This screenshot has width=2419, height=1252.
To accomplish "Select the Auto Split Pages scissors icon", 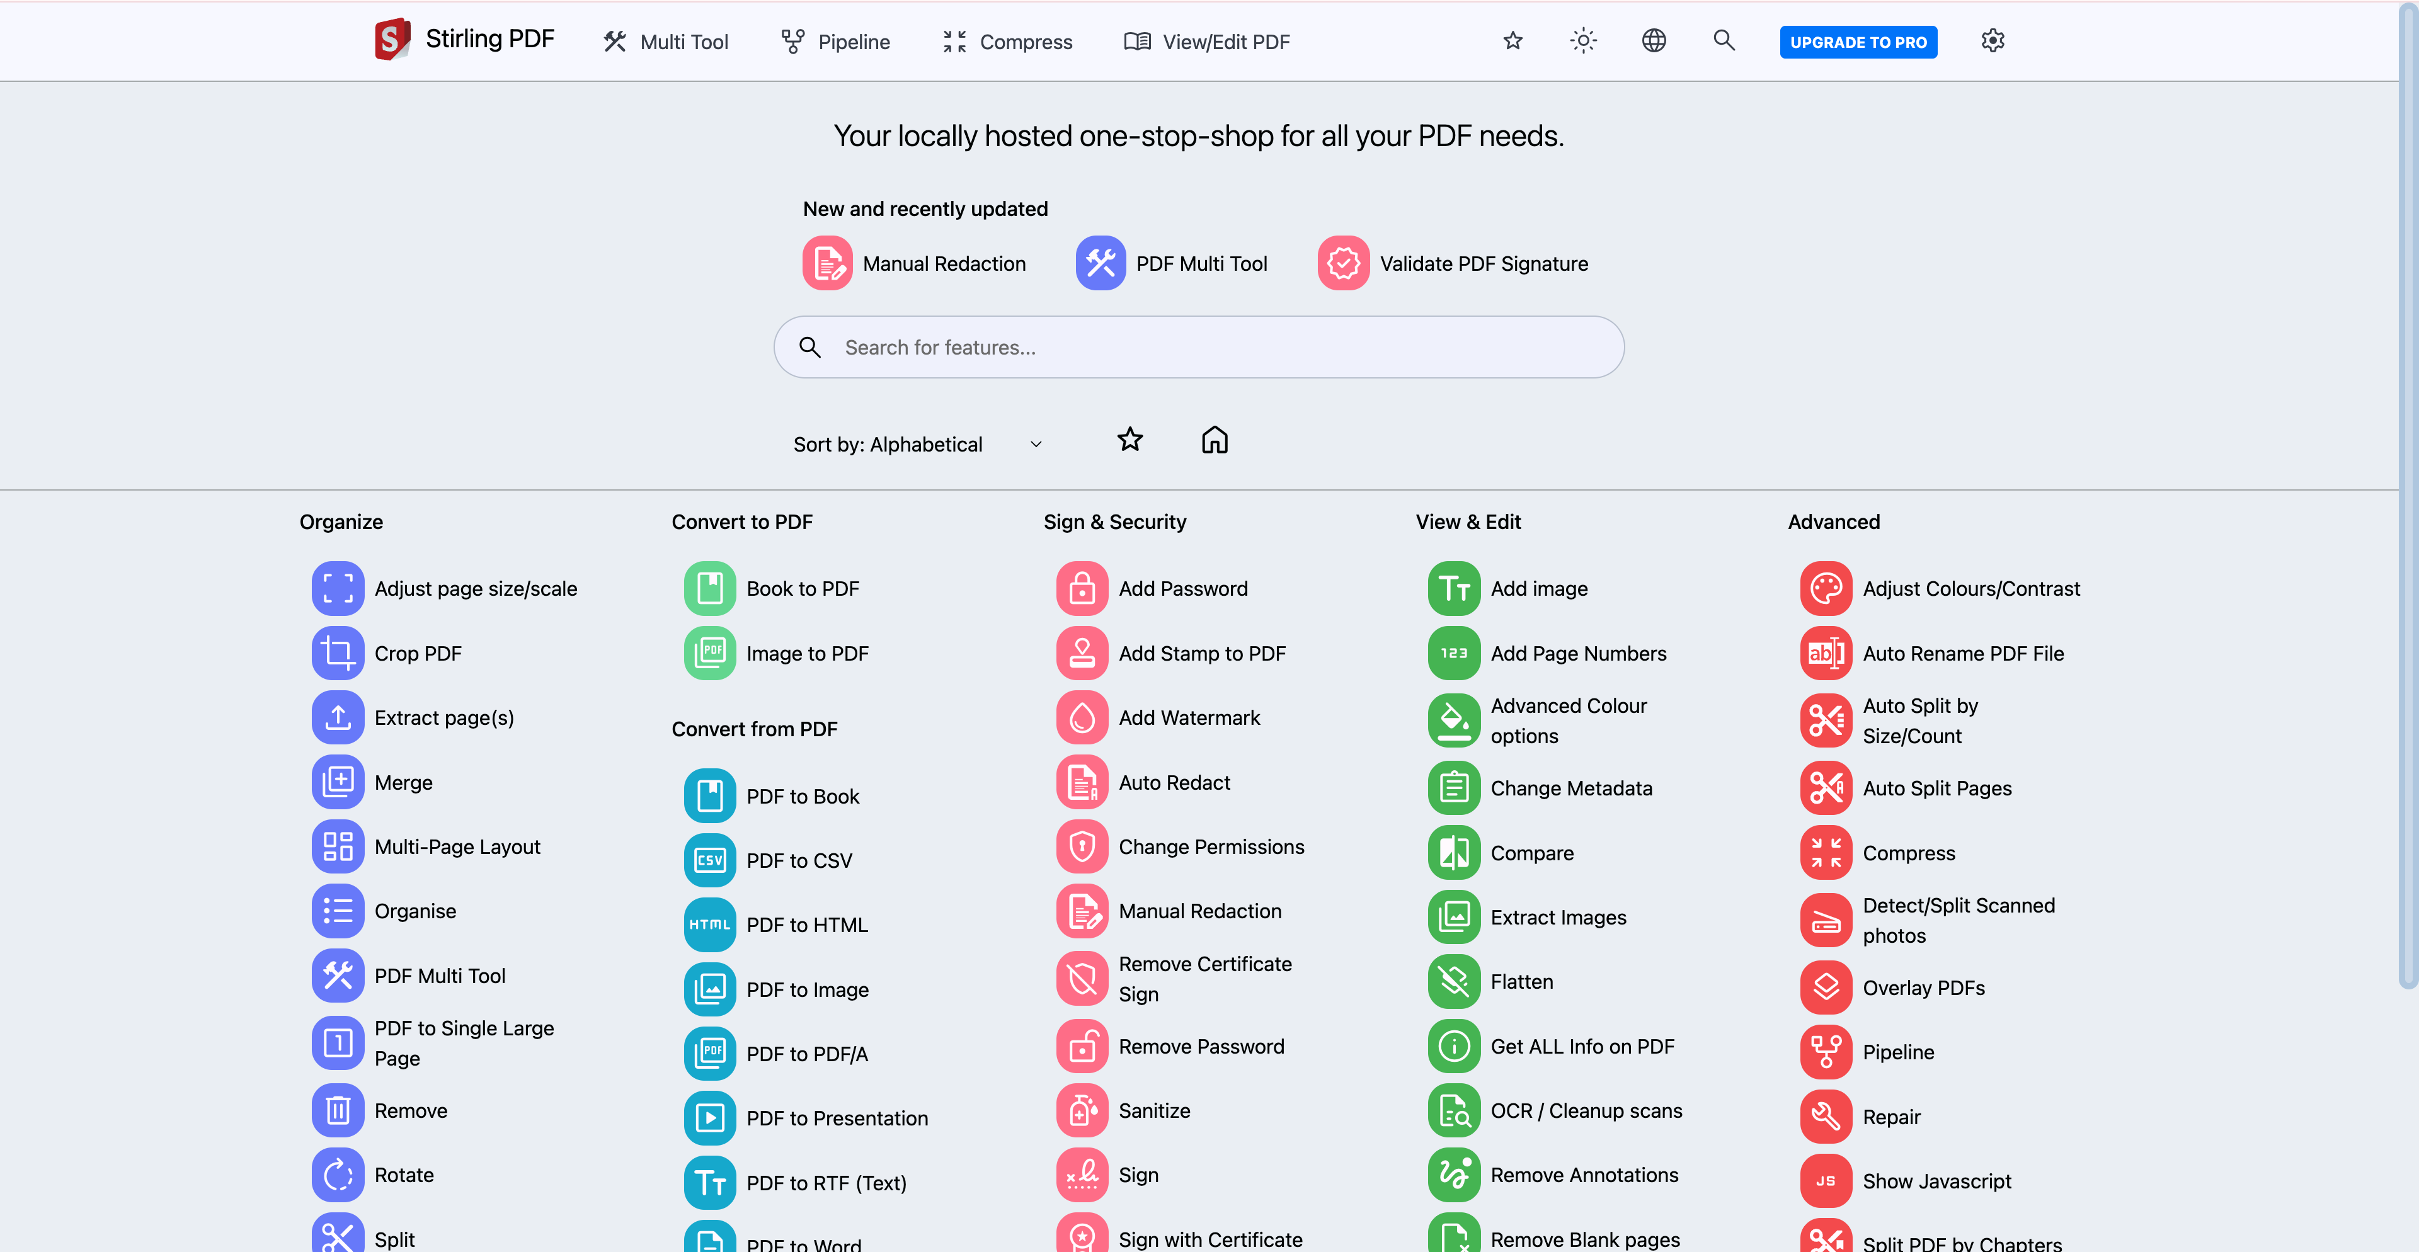I will pos(1826,788).
